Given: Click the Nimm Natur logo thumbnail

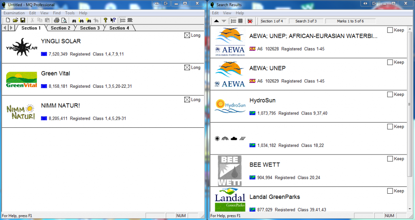Looking at the screenshot, I should point(21,112).
